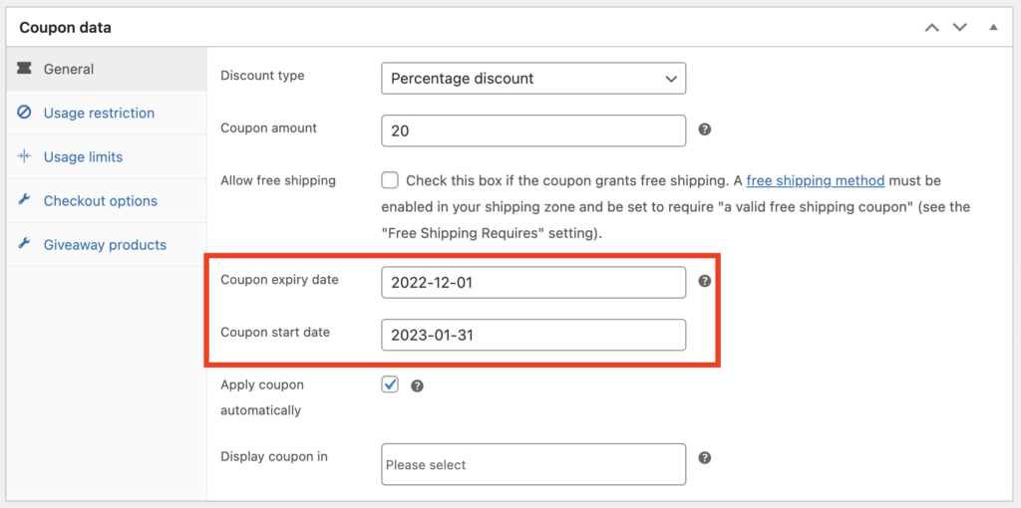The width and height of the screenshot is (1021, 508).
Task: Click the Usage restriction ban icon
Action: click(x=25, y=113)
